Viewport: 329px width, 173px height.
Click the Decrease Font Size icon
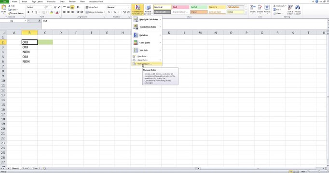point(58,7)
